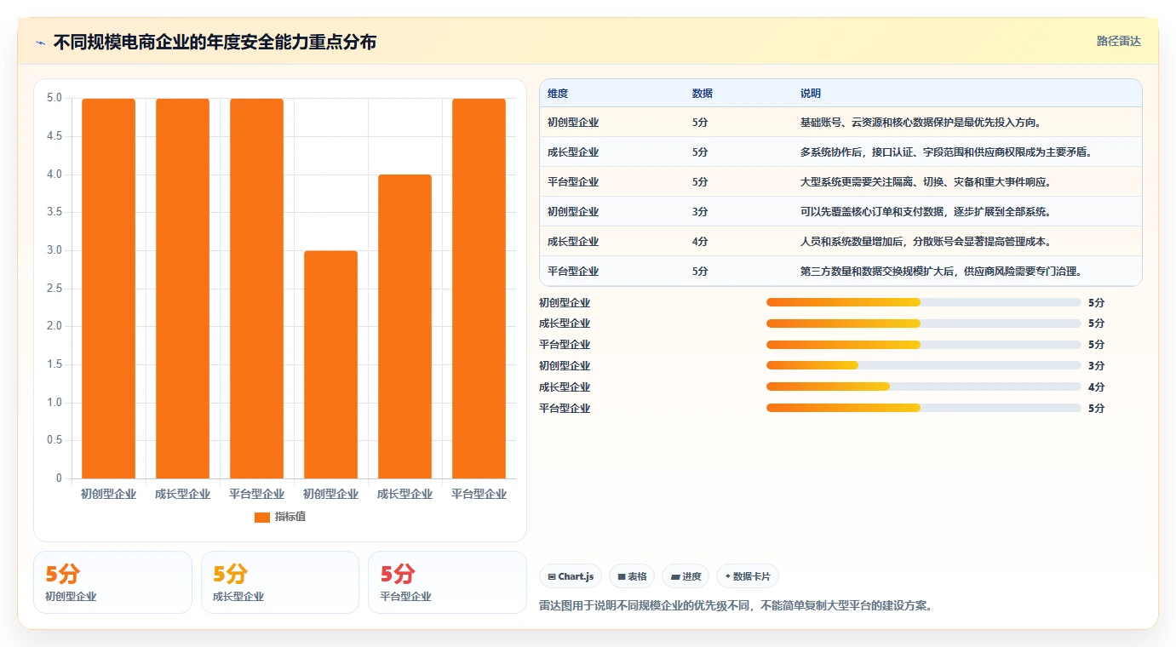Click the 数据 column header

[x=703, y=93]
